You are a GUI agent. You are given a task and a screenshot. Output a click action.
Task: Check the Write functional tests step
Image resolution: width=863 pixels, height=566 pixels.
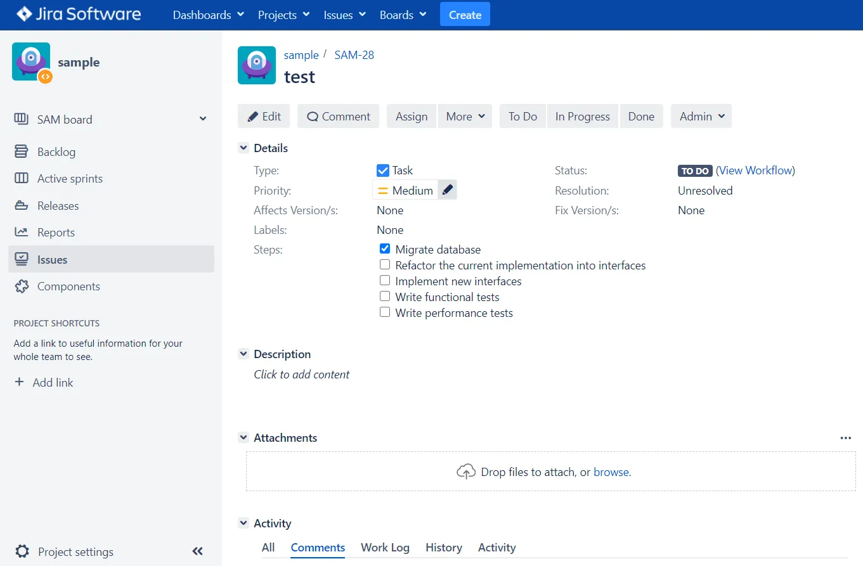pyautogui.click(x=385, y=296)
